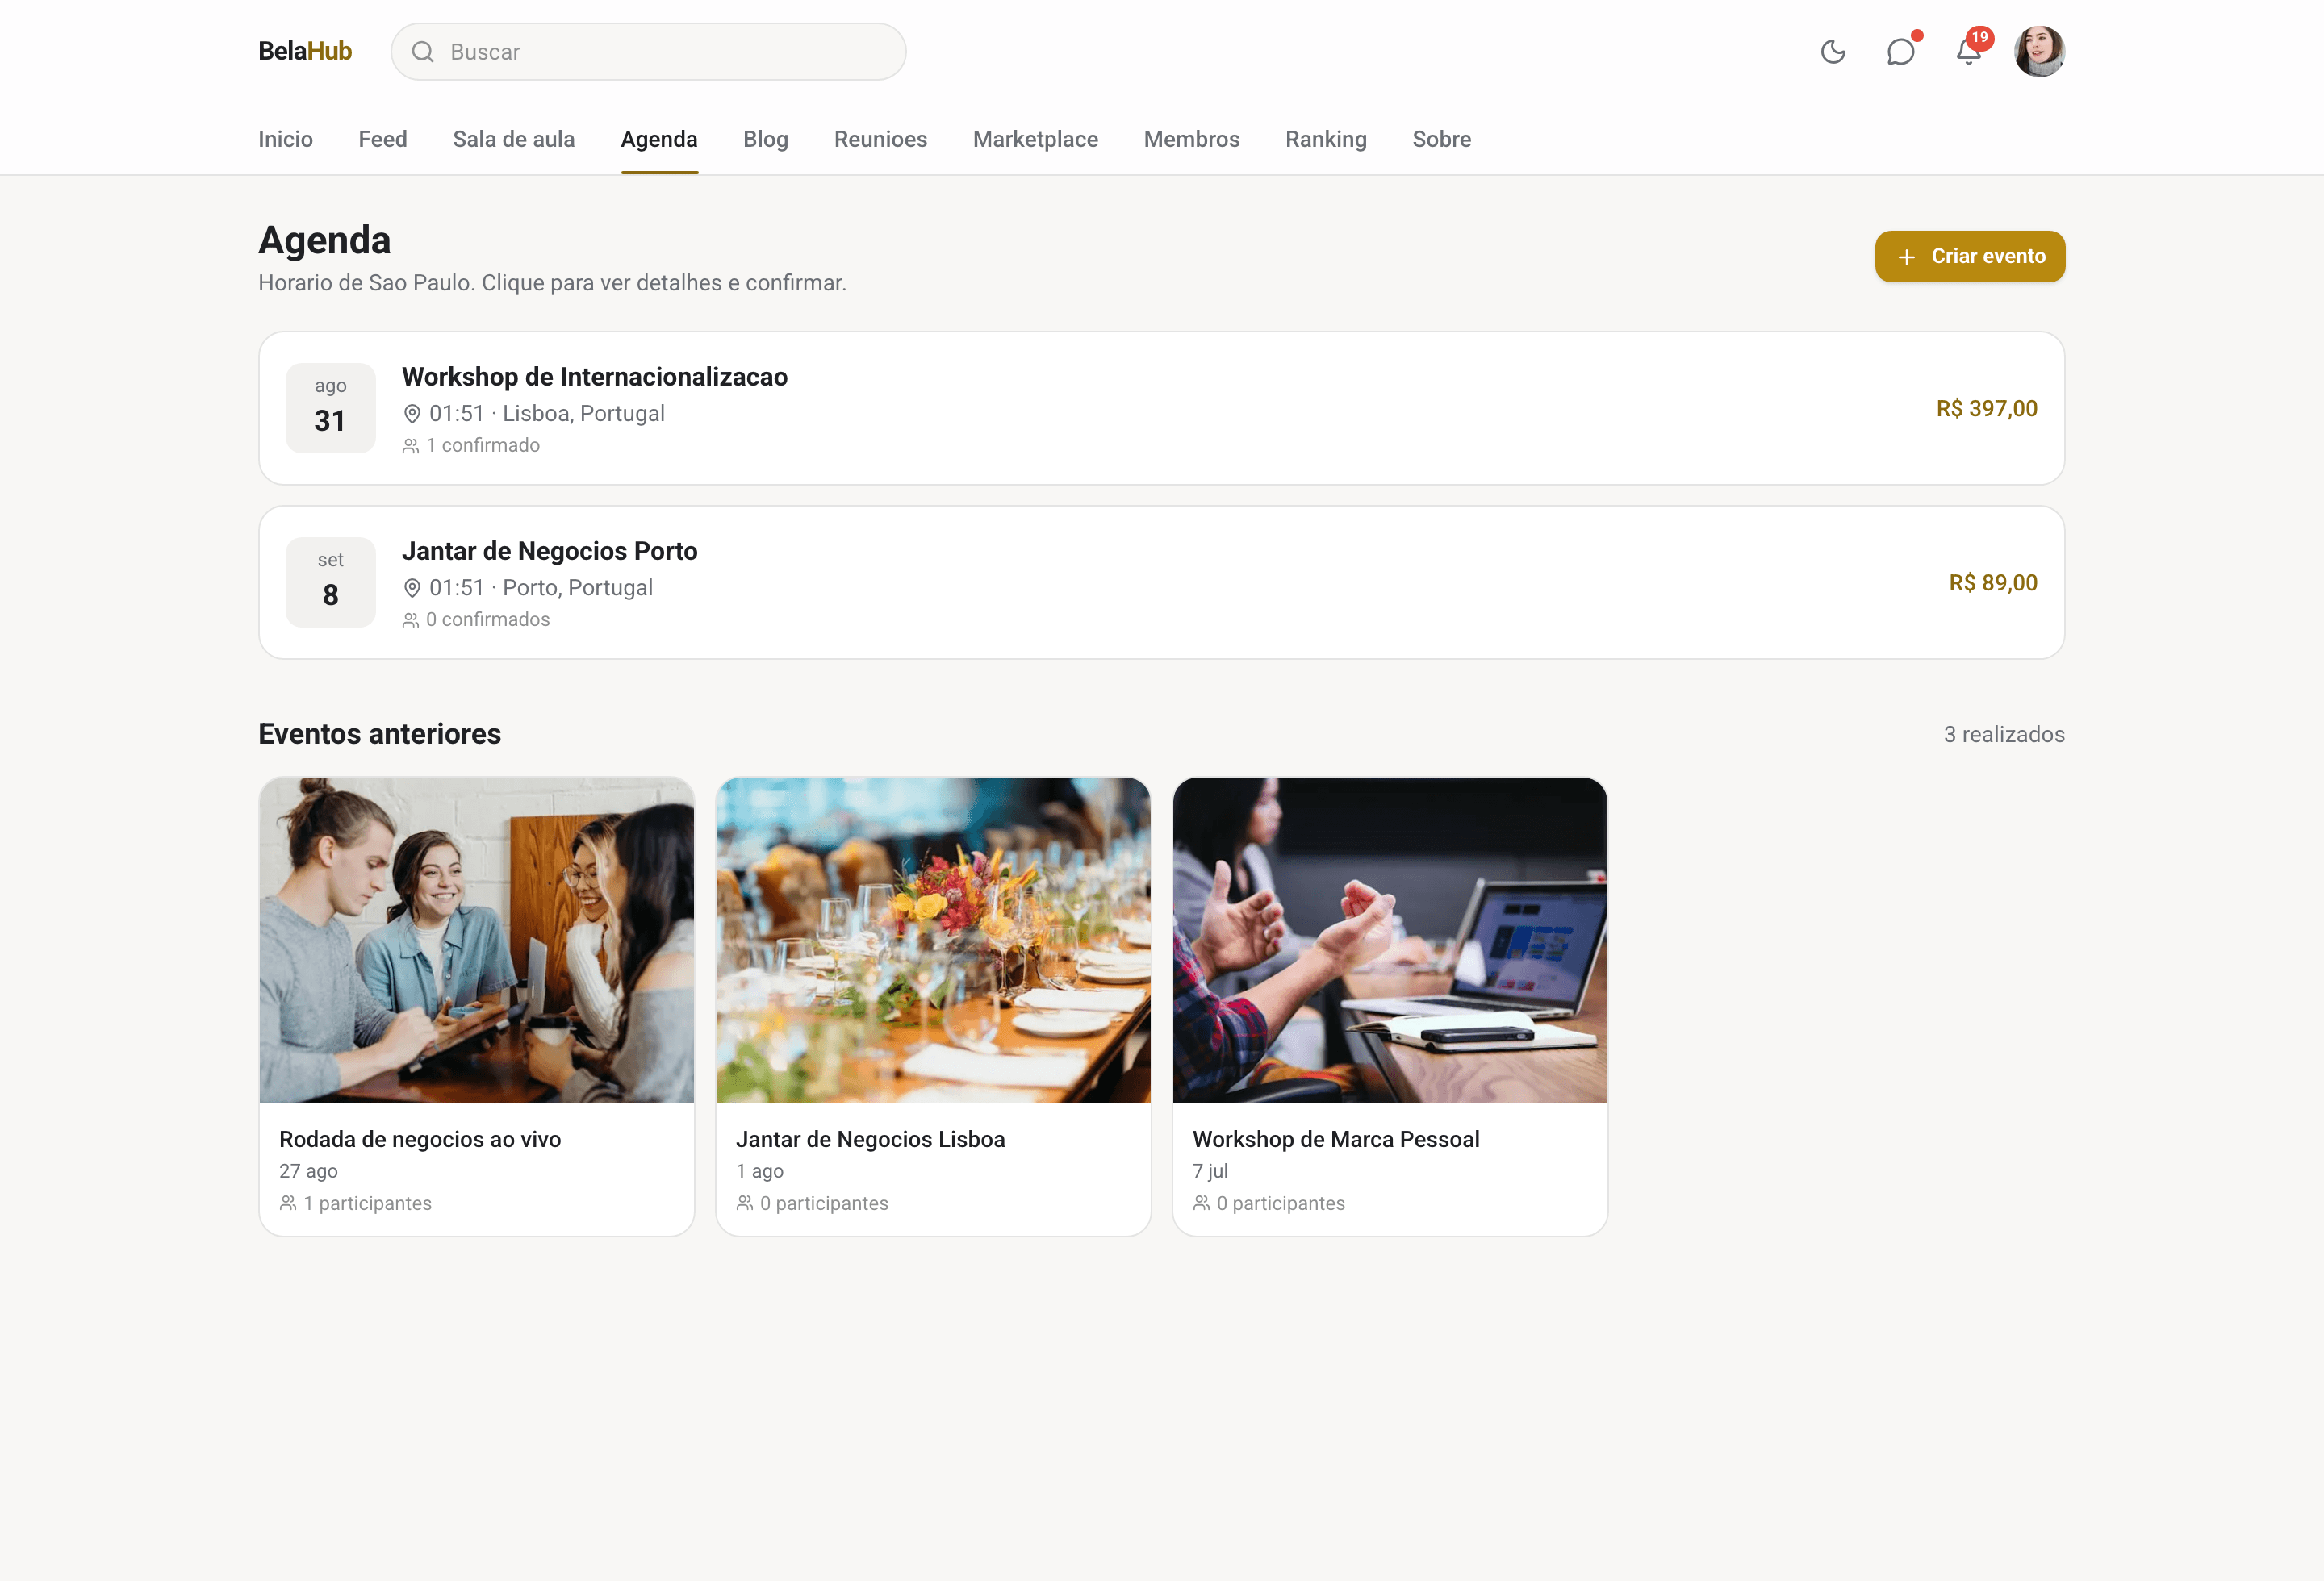Open the Rodada de negocios ao vivo photo

pyautogui.click(x=476, y=941)
